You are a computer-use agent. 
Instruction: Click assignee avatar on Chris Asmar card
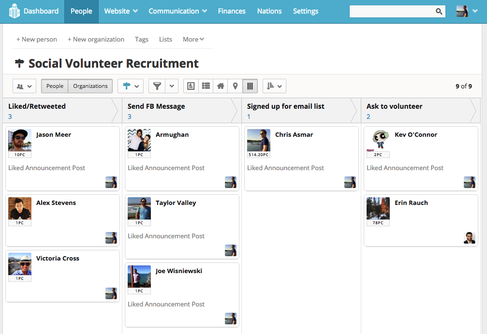pyautogui.click(x=350, y=182)
